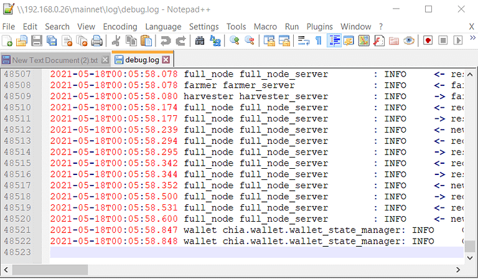The width and height of the screenshot is (478, 279).
Task: Click vertical scrollbar up arrow
Action: (x=470, y=74)
